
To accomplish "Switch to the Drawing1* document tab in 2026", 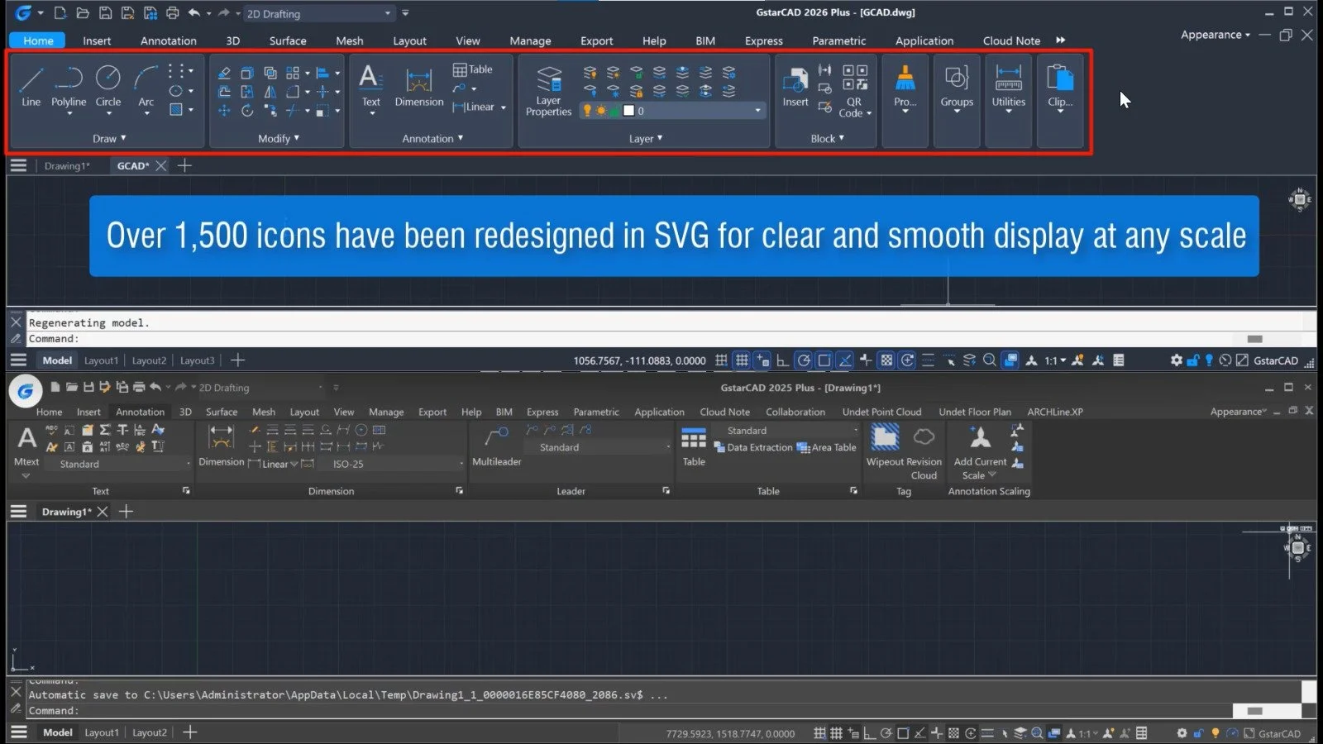I will click(67, 166).
